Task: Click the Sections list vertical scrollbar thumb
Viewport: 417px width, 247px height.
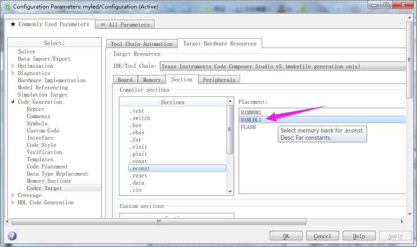Action: tap(230, 129)
